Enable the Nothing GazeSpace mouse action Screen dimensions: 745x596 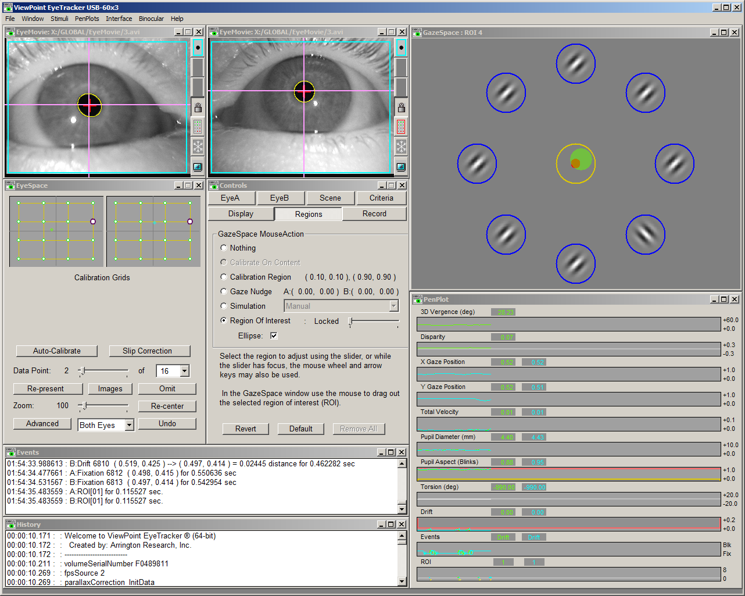click(224, 248)
